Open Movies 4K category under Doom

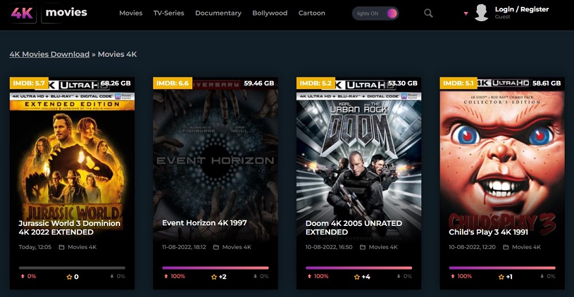pyautogui.click(x=383, y=247)
